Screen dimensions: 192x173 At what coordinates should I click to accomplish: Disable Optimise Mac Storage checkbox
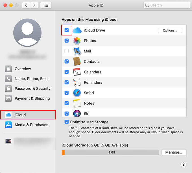(x=67, y=122)
